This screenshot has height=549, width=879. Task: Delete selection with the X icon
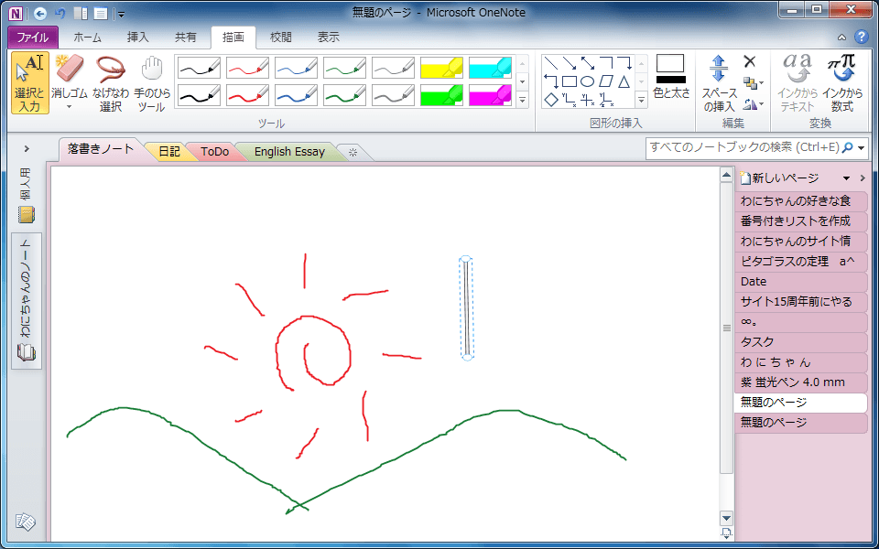coord(750,61)
